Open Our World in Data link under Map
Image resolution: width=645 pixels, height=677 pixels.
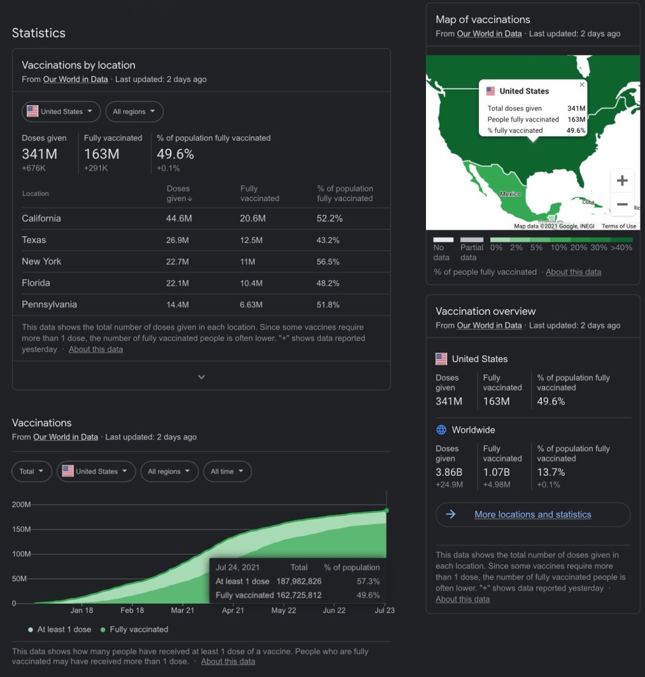click(x=489, y=34)
